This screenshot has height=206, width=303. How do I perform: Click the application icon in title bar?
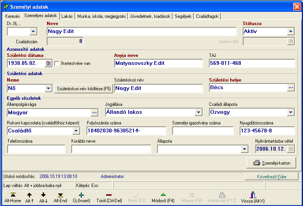pyautogui.click(x=6, y=7)
